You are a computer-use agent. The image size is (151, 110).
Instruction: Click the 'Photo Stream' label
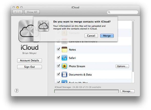pos(77,66)
